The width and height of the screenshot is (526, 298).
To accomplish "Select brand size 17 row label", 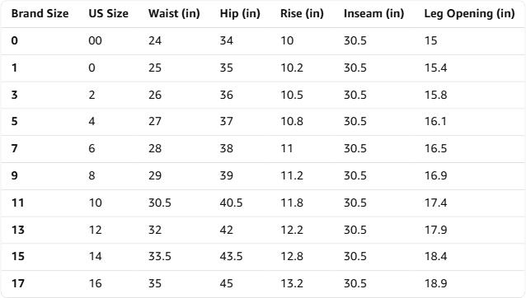I will tap(18, 283).
